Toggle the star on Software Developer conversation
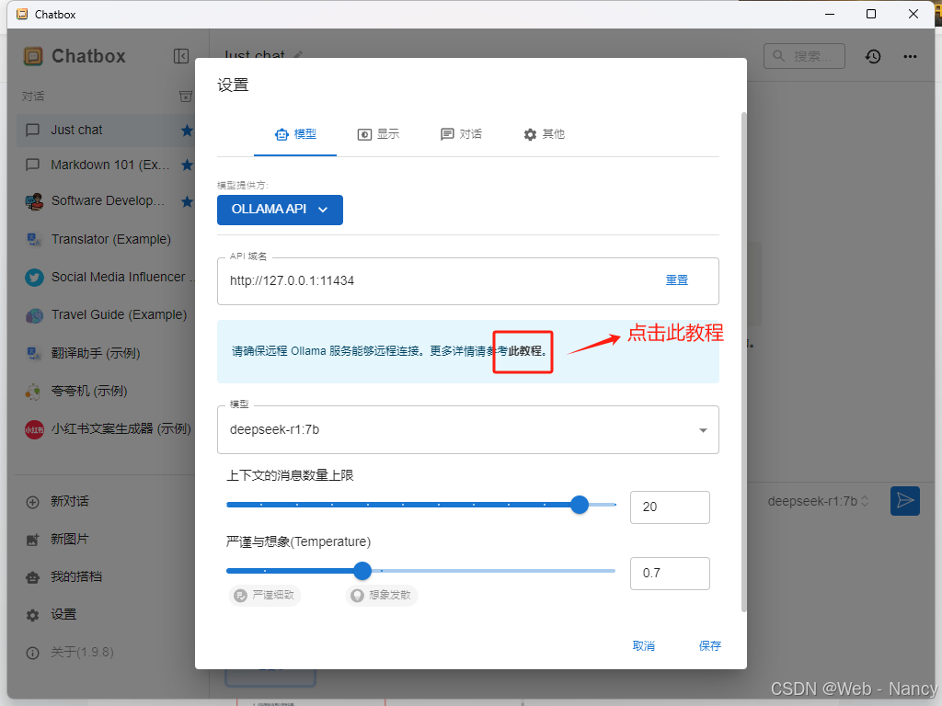 tap(187, 201)
